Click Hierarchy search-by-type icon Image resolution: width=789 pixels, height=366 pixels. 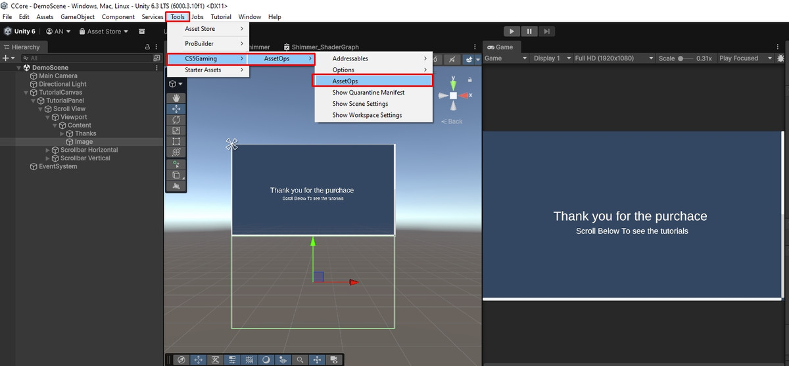tap(156, 58)
